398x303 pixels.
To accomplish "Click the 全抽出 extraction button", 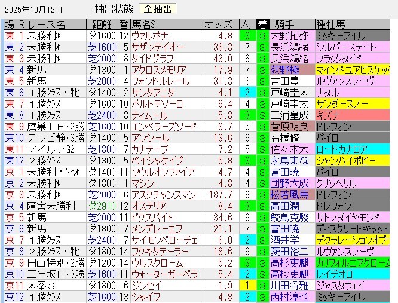I will click(158, 9).
